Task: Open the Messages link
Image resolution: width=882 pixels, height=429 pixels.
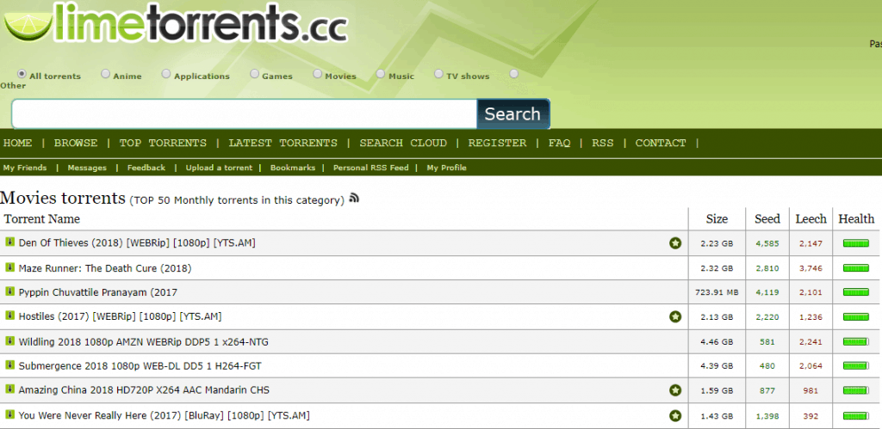Action: [87, 168]
